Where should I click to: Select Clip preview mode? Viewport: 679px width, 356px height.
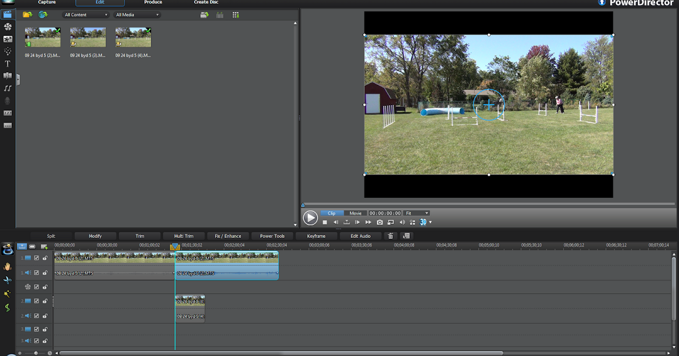(x=332, y=213)
